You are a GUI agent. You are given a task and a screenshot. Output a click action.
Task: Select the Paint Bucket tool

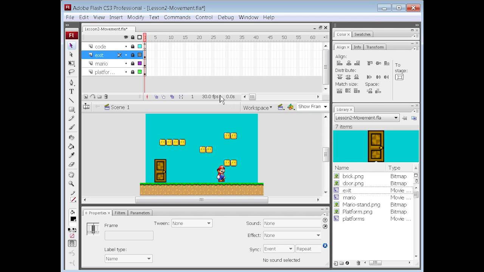click(71, 147)
